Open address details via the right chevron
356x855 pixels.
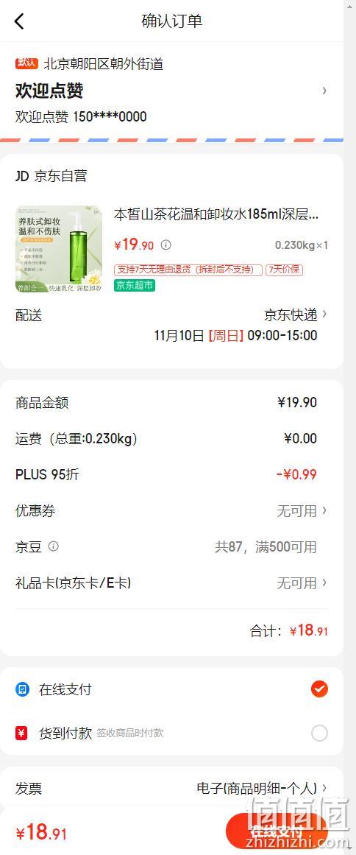(x=324, y=91)
